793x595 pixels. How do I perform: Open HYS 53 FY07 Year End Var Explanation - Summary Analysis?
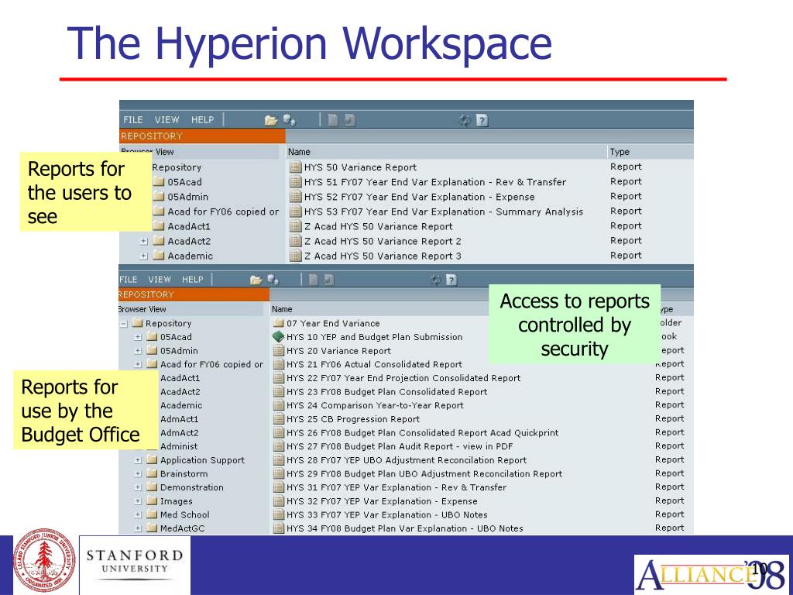444,212
